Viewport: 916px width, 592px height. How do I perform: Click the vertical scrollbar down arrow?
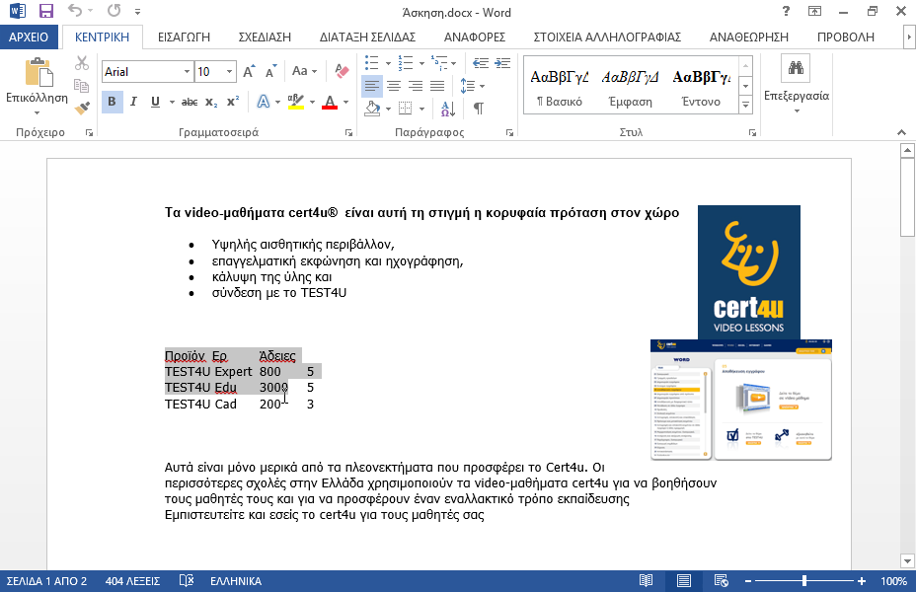(907, 561)
